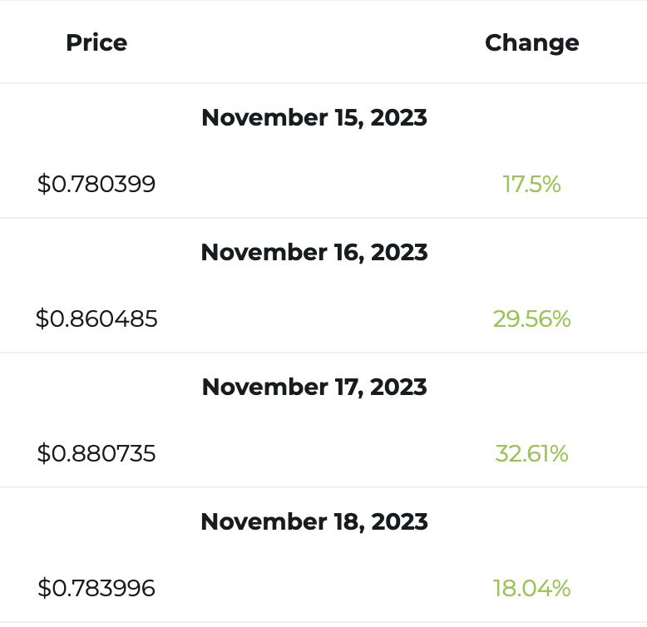This screenshot has height=627, width=647.
Task: Select the November 18, 2023 date heading
Action: [x=314, y=521]
